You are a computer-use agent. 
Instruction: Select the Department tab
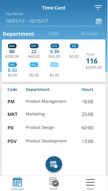(18, 34)
